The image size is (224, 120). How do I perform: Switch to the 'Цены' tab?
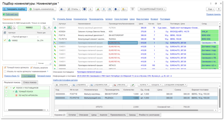[x=94, y=115]
